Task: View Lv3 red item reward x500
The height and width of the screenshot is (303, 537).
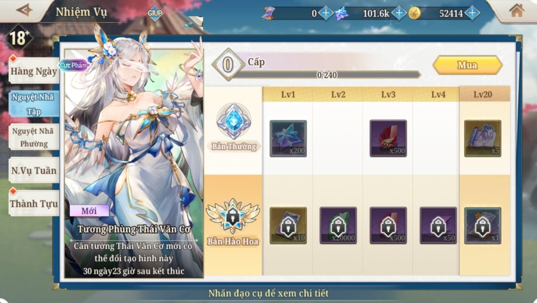Action: (x=388, y=139)
